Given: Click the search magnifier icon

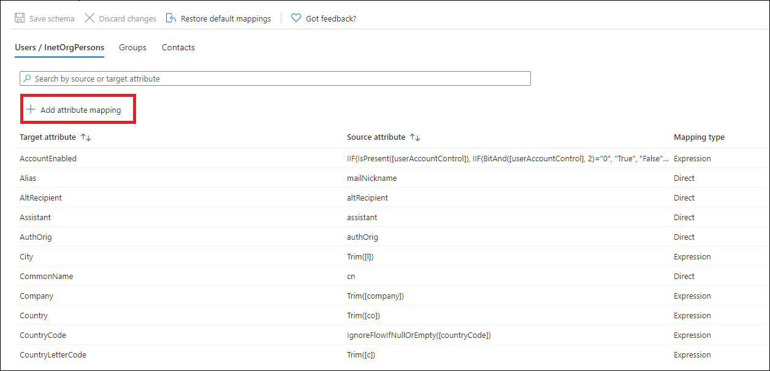Looking at the screenshot, I should tap(27, 78).
